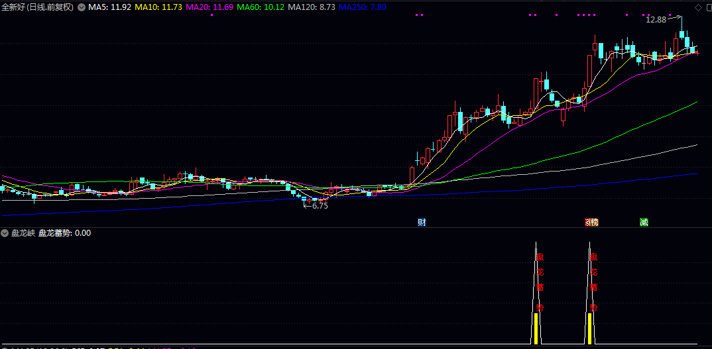Image resolution: width=712 pixels, height=349 pixels.
Task: Click the MA120: 8.73 label
Action: pos(312,7)
